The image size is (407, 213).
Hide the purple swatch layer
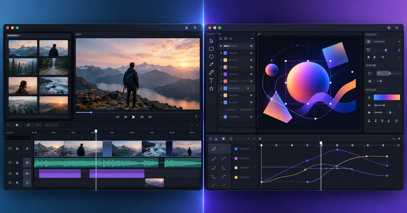pyautogui.click(x=251, y=74)
